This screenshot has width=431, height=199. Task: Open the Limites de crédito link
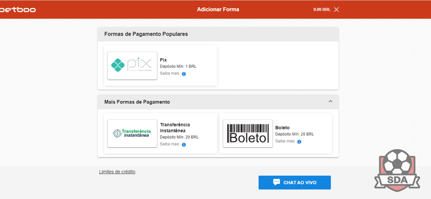(x=117, y=172)
